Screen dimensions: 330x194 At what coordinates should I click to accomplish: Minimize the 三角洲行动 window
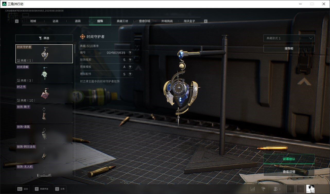300,4
